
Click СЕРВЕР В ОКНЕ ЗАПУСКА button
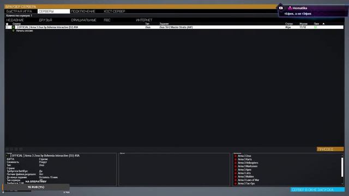tap(317, 189)
